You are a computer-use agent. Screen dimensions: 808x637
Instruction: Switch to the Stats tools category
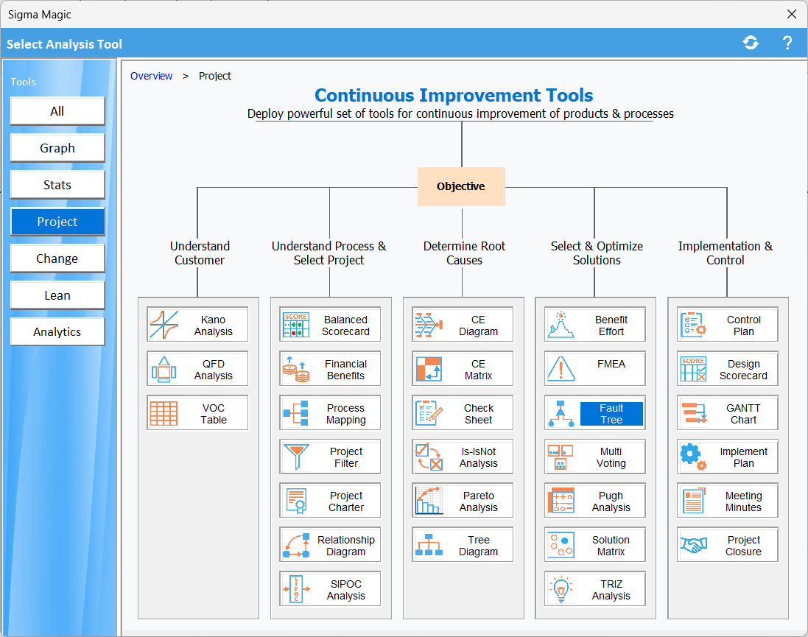57,185
